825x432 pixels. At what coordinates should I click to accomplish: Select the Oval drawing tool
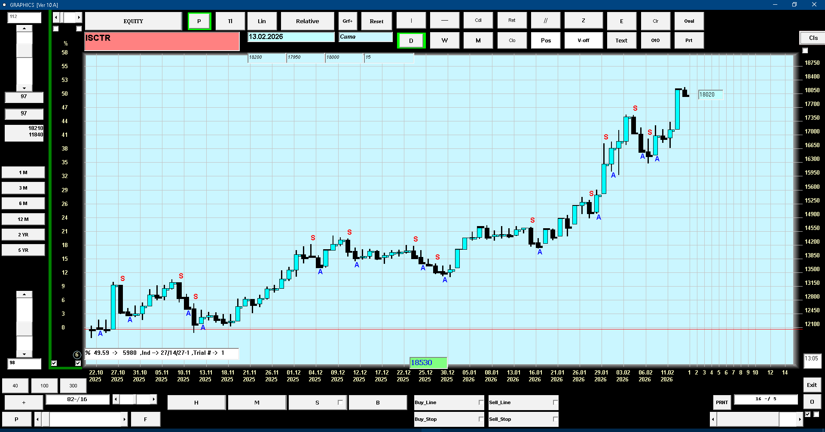(689, 21)
